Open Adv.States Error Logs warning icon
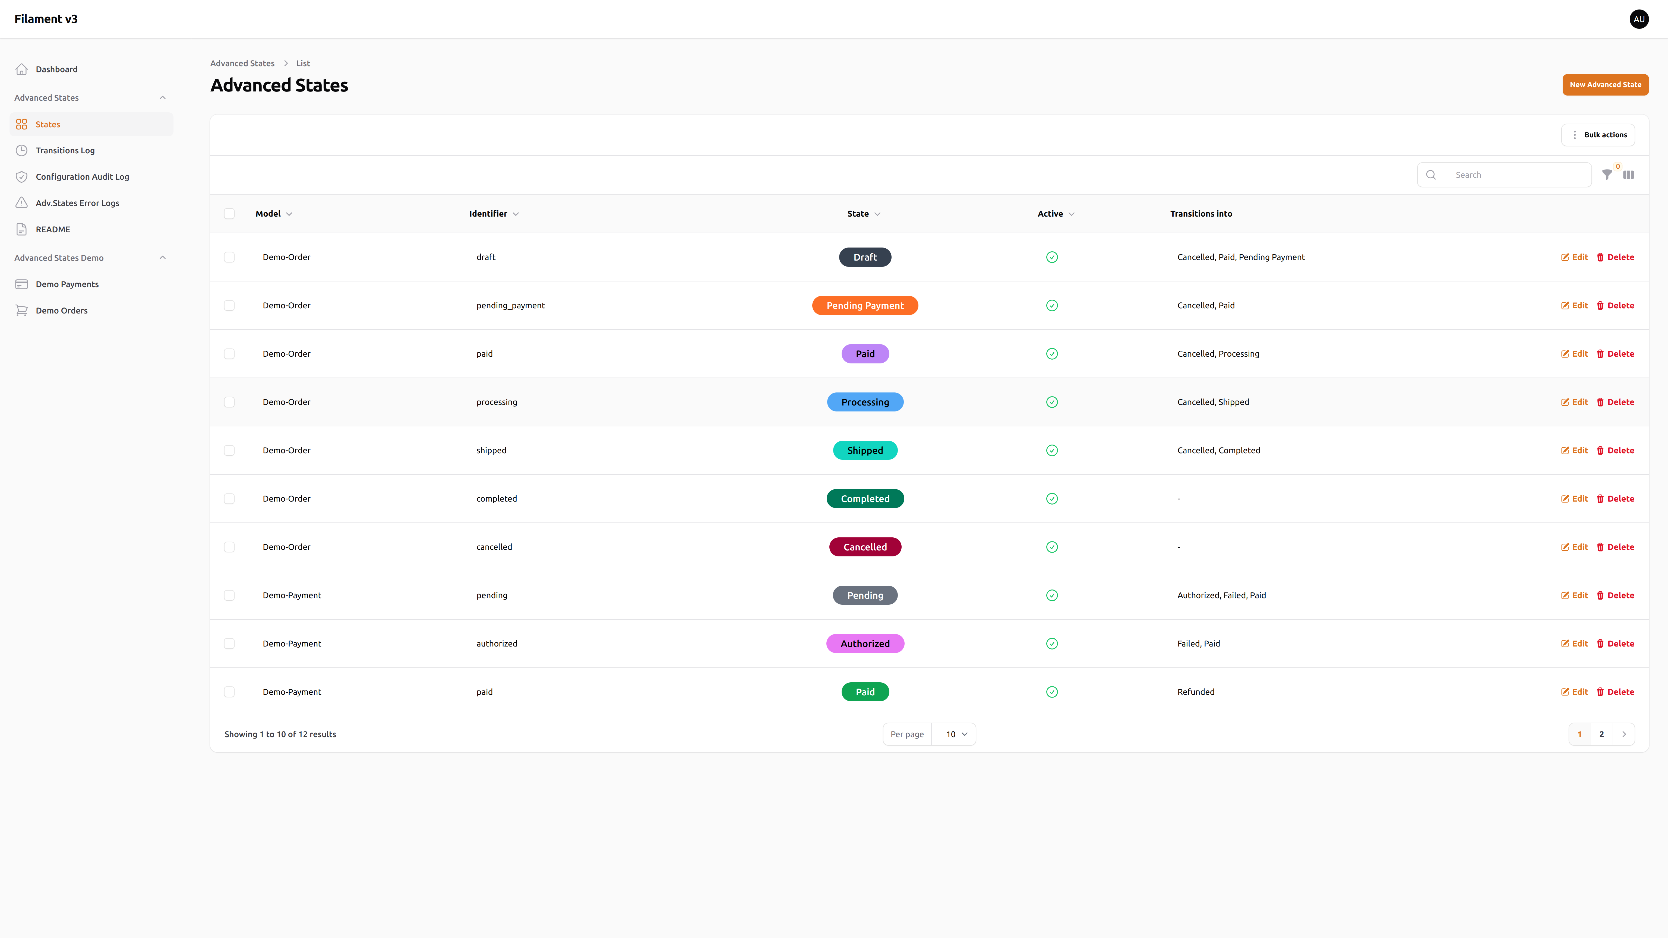Viewport: 1668px width, 938px height. tap(21, 203)
